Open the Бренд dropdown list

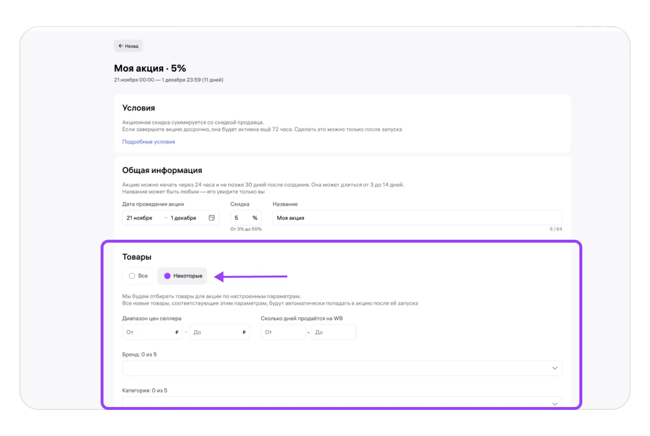point(334,368)
